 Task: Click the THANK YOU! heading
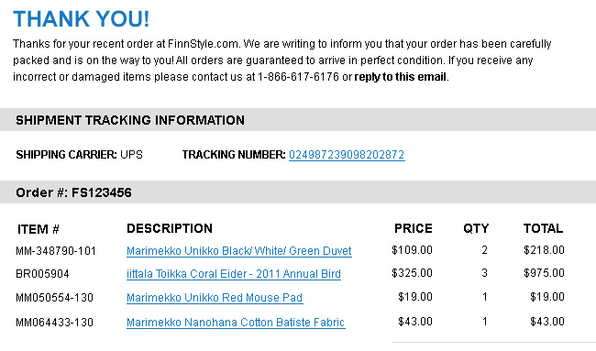[82, 19]
